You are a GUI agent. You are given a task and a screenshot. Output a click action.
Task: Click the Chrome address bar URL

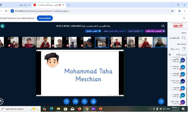point(42,11)
